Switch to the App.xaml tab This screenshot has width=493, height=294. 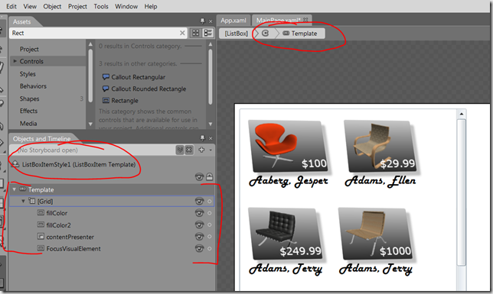click(x=233, y=21)
